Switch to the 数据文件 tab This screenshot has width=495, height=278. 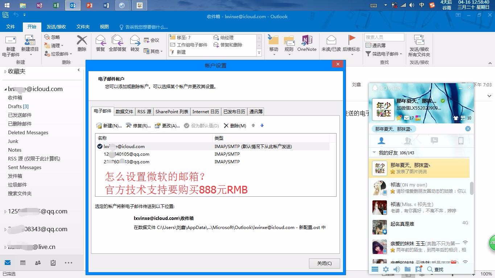click(x=124, y=111)
